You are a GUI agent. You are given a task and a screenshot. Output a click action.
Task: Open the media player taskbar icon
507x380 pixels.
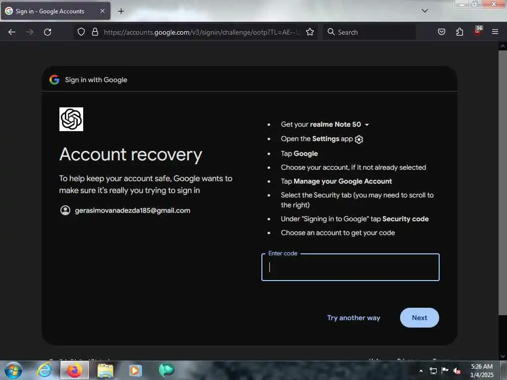coord(135,370)
